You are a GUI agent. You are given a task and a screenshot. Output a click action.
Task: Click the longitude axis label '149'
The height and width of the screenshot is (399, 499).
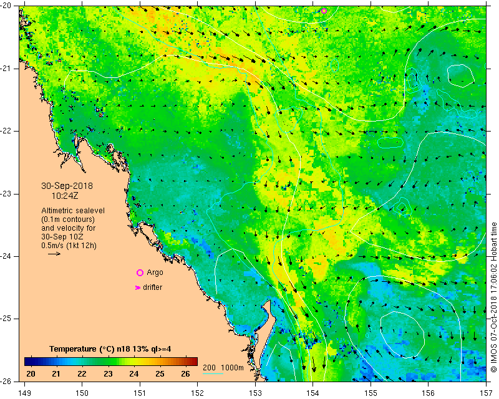(25, 393)
